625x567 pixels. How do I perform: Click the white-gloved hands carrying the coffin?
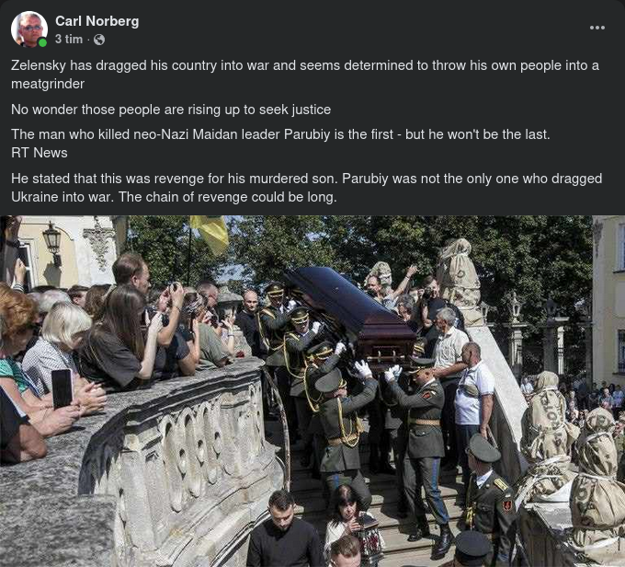click(363, 368)
